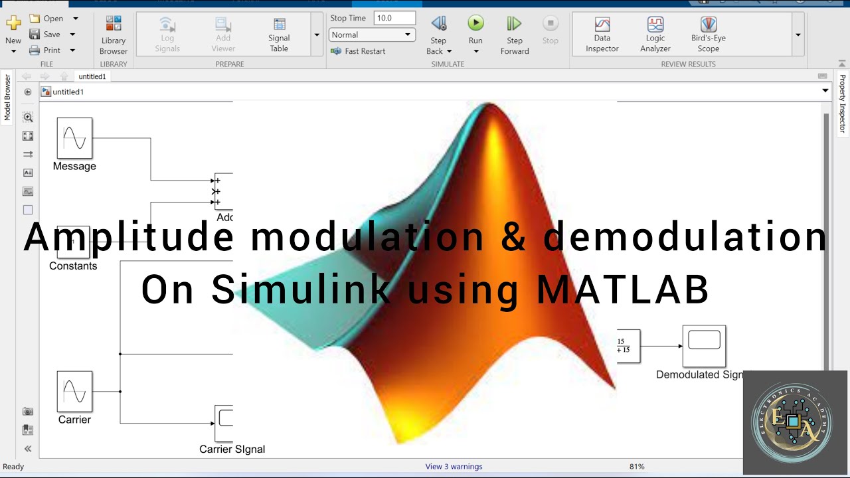The width and height of the screenshot is (850, 478).
Task: Toggle sample time display arrows icon
Action: pyautogui.click(x=28, y=154)
